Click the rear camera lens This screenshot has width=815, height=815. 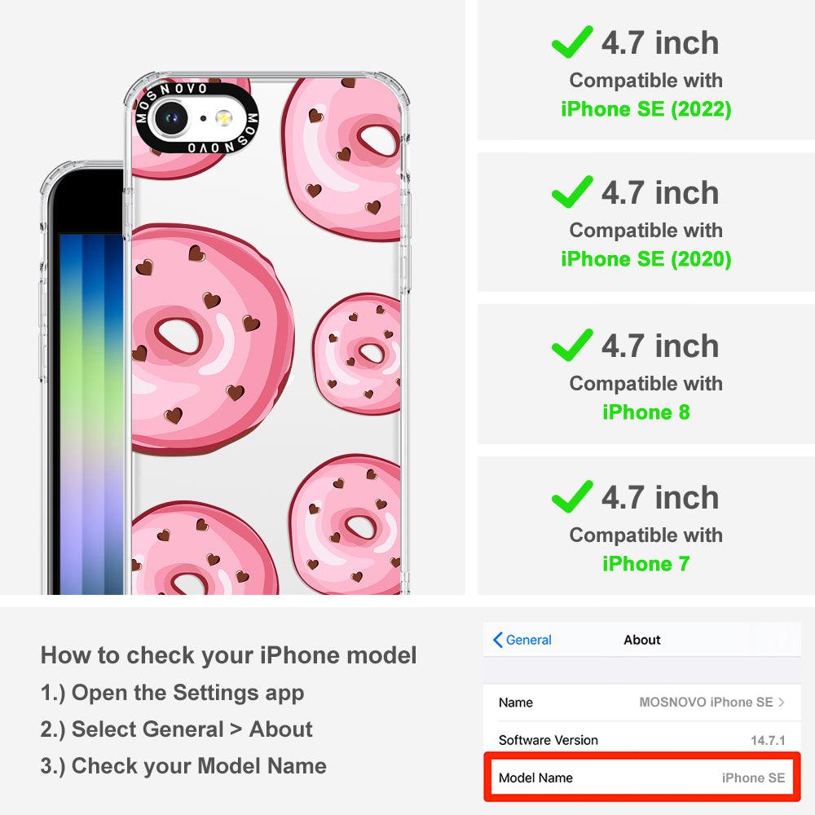(x=170, y=118)
